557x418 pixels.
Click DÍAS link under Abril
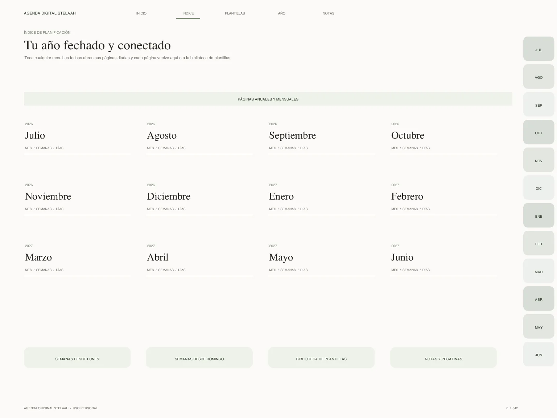coord(182,270)
